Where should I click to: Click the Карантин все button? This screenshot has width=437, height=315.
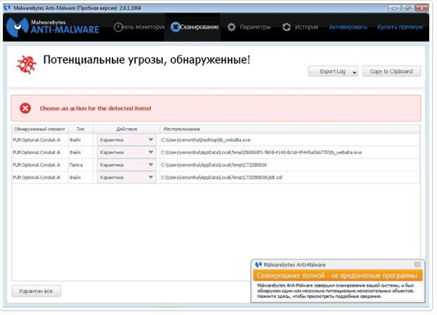pos(37,290)
